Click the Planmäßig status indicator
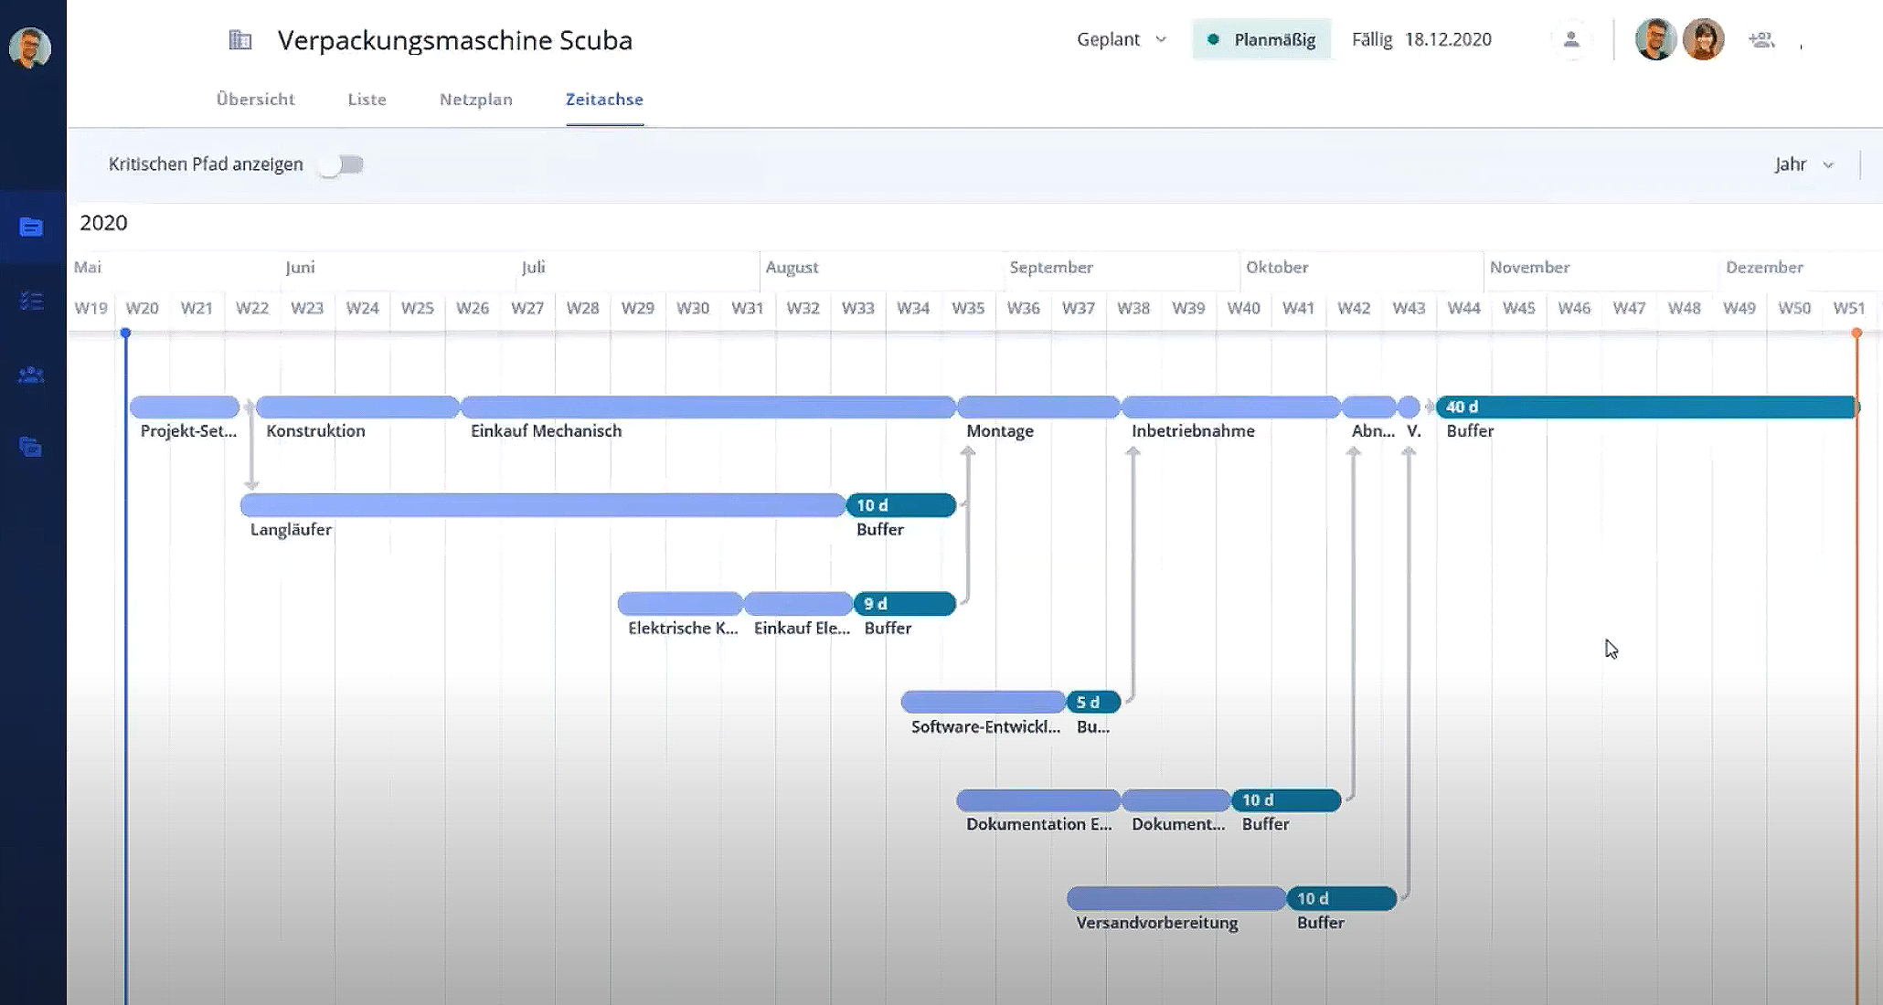1883x1005 pixels. pos(1261,39)
